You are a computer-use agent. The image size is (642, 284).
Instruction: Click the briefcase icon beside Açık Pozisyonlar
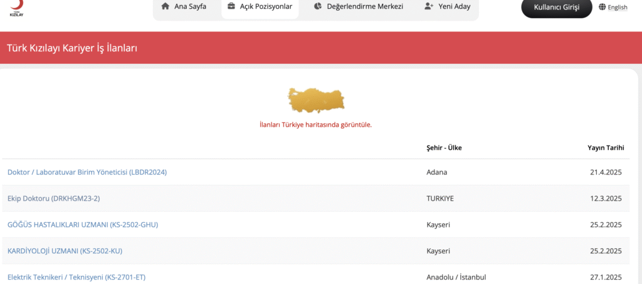point(231,6)
